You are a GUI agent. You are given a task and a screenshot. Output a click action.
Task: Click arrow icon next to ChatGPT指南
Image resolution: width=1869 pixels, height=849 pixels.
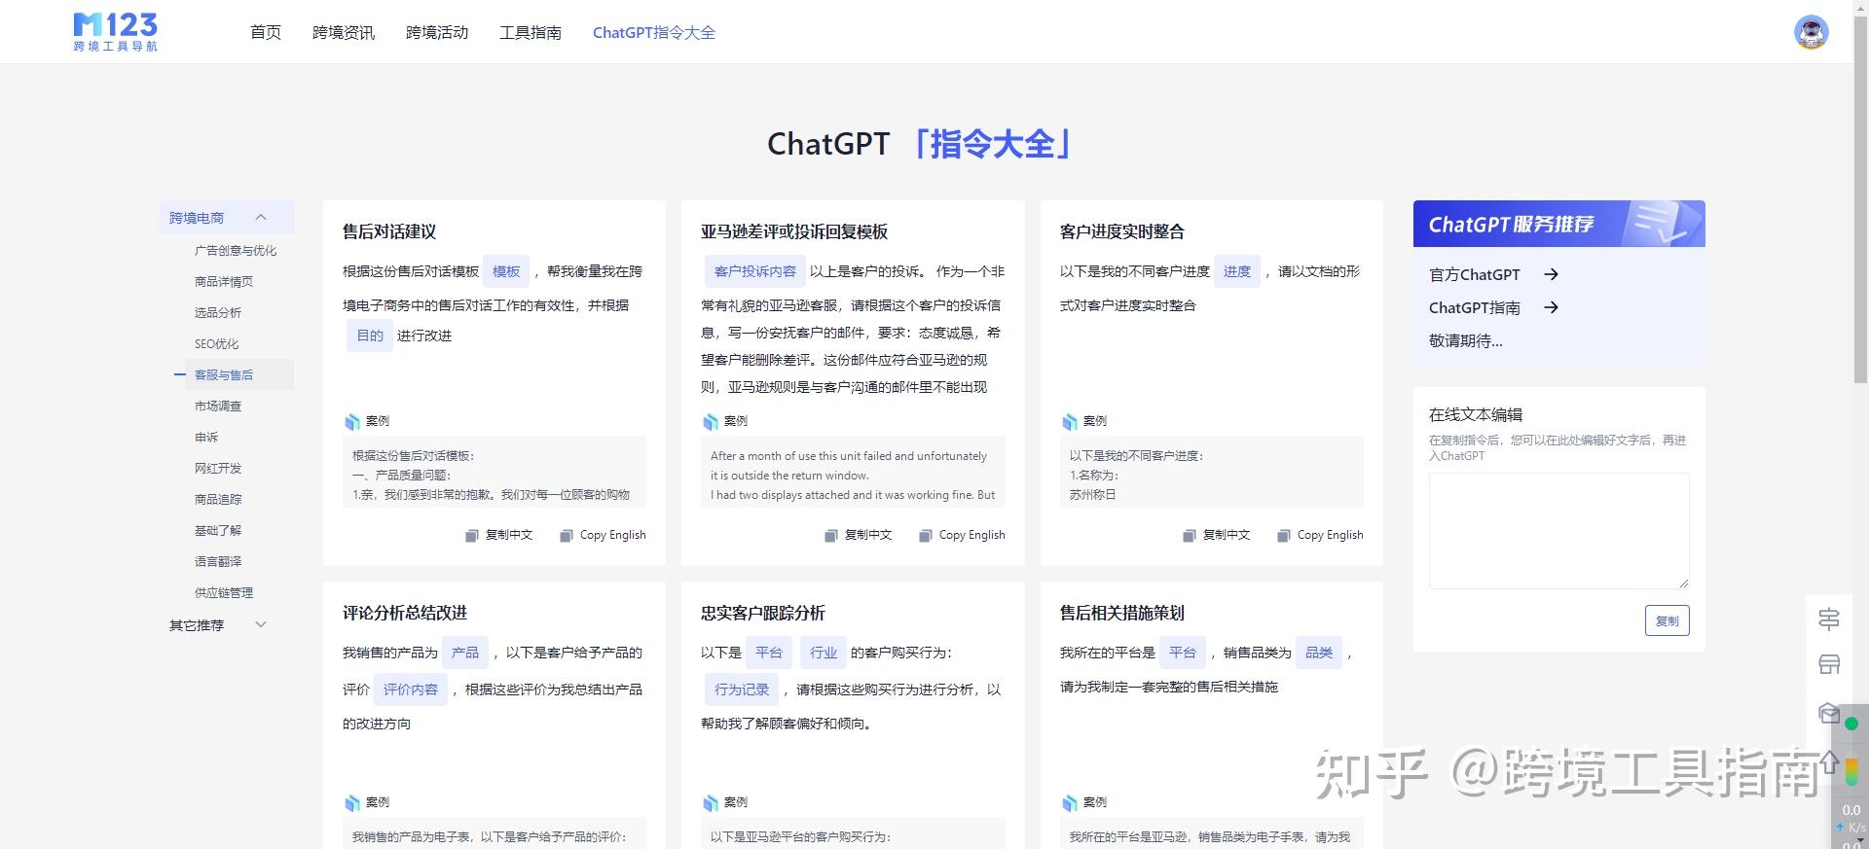pyautogui.click(x=1552, y=307)
